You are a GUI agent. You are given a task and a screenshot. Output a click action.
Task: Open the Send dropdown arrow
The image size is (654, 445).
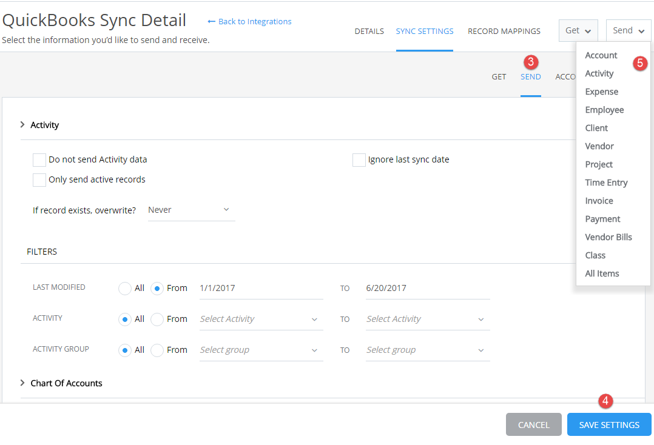(640, 30)
